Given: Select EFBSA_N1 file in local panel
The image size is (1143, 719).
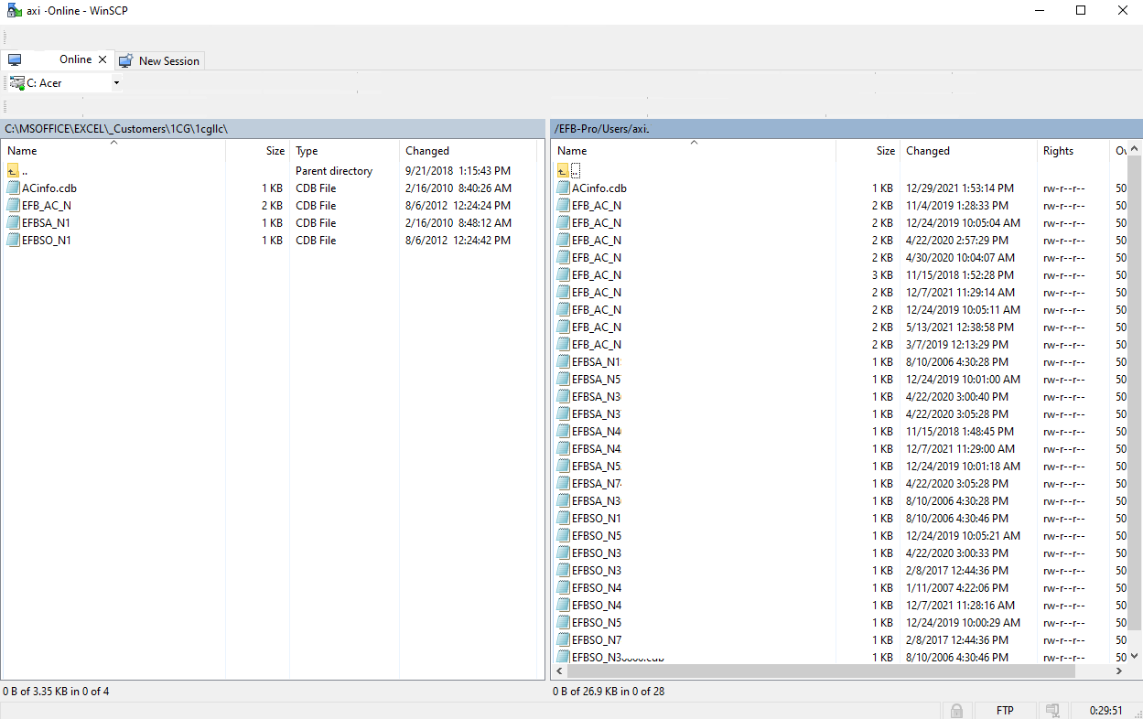Looking at the screenshot, I should point(47,223).
